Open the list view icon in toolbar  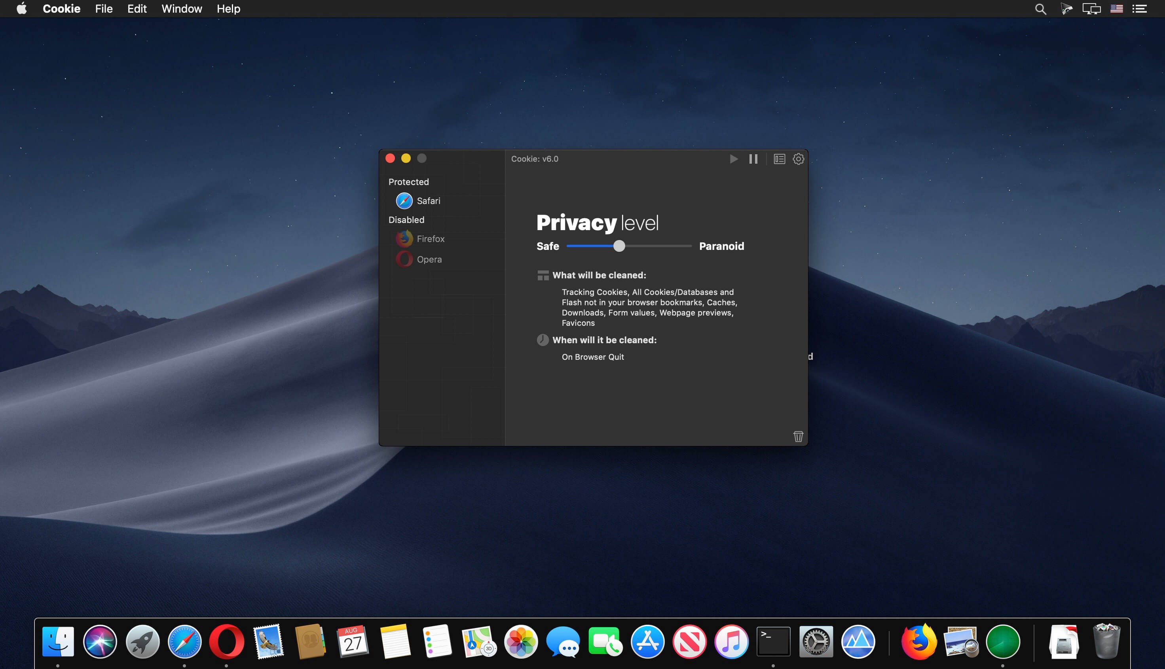pyautogui.click(x=779, y=159)
